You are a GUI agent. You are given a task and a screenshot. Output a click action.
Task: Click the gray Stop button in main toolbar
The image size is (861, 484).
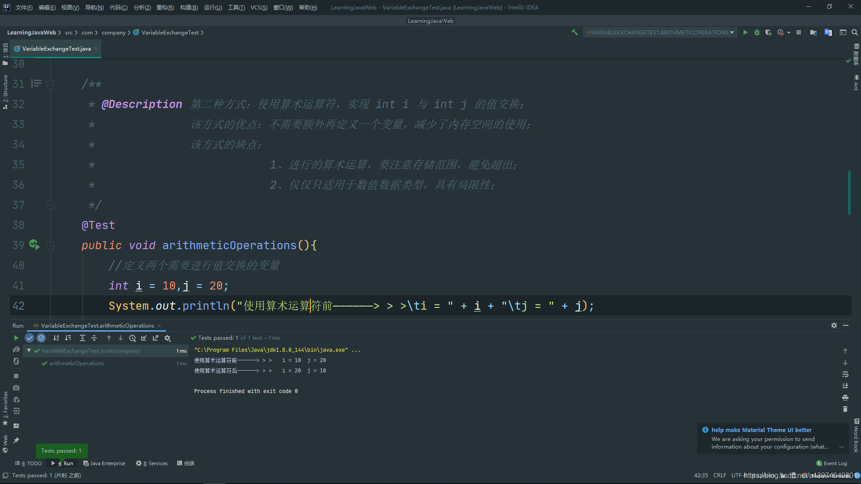799,32
